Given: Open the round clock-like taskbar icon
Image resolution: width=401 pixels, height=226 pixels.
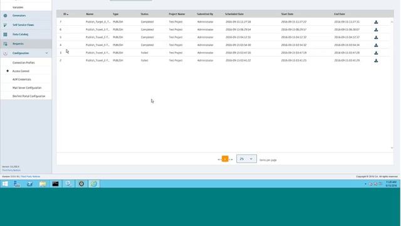Looking at the screenshot, I should pyautogui.click(x=81, y=184).
